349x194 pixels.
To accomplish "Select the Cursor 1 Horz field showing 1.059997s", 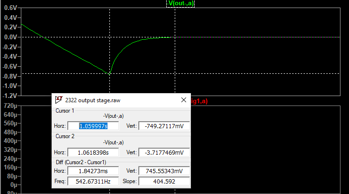I will tap(93, 126).
